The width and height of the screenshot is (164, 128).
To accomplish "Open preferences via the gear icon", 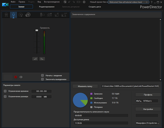I will pyautogui.click(x=84, y=2).
